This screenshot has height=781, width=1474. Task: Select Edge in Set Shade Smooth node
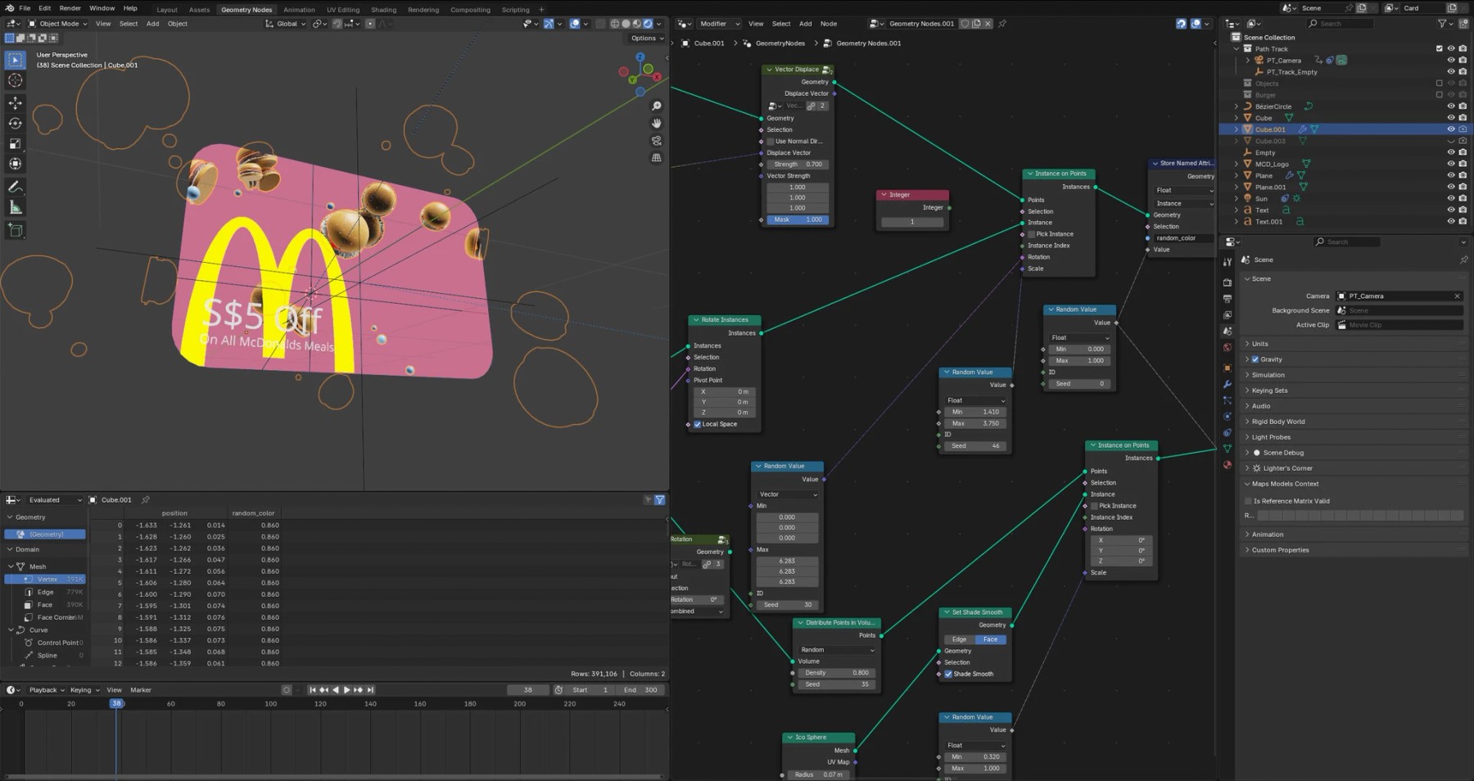(959, 639)
